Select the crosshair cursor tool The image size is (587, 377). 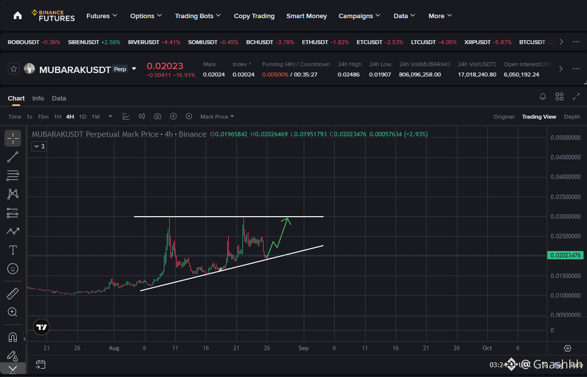(13, 138)
